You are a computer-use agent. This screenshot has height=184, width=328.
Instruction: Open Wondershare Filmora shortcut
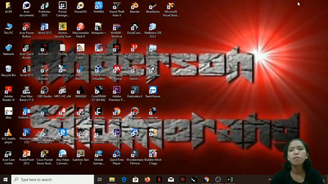point(135,157)
